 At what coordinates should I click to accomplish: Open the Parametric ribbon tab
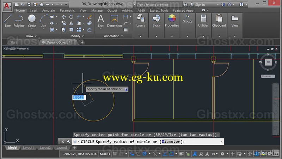coord(67,11)
